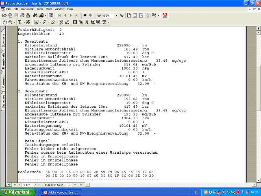Click the zoom out minus button

pos(99,15)
